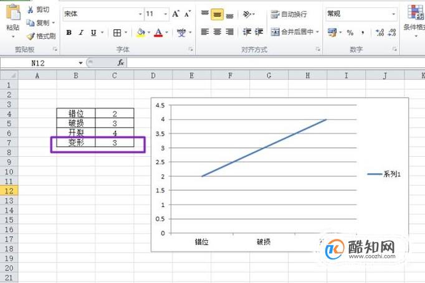This screenshot has height=283, width=425.
Task: Set bottom vertical alignment
Action: click(x=229, y=16)
